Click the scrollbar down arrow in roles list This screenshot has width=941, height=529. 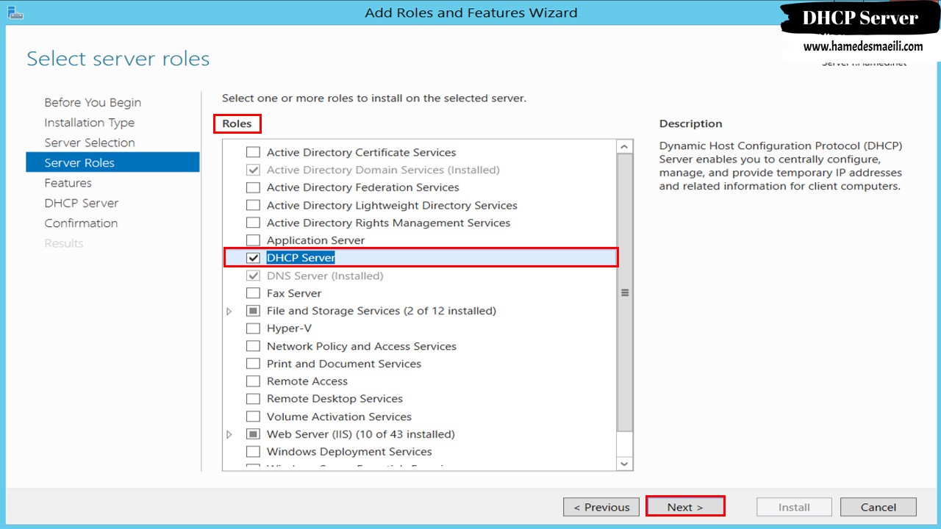(625, 464)
